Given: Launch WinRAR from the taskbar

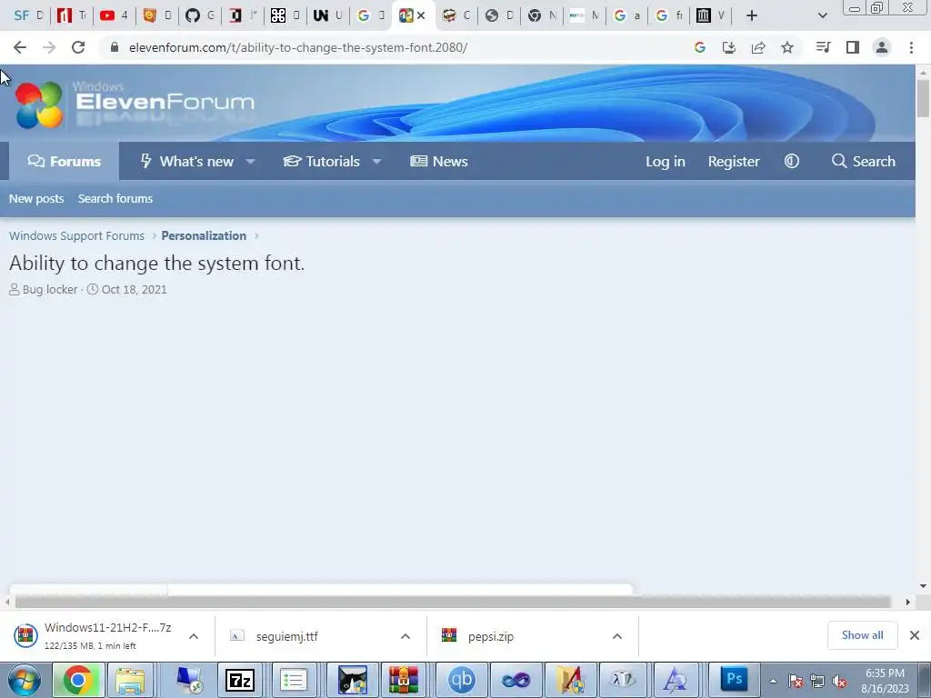Looking at the screenshot, I should tap(404, 680).
